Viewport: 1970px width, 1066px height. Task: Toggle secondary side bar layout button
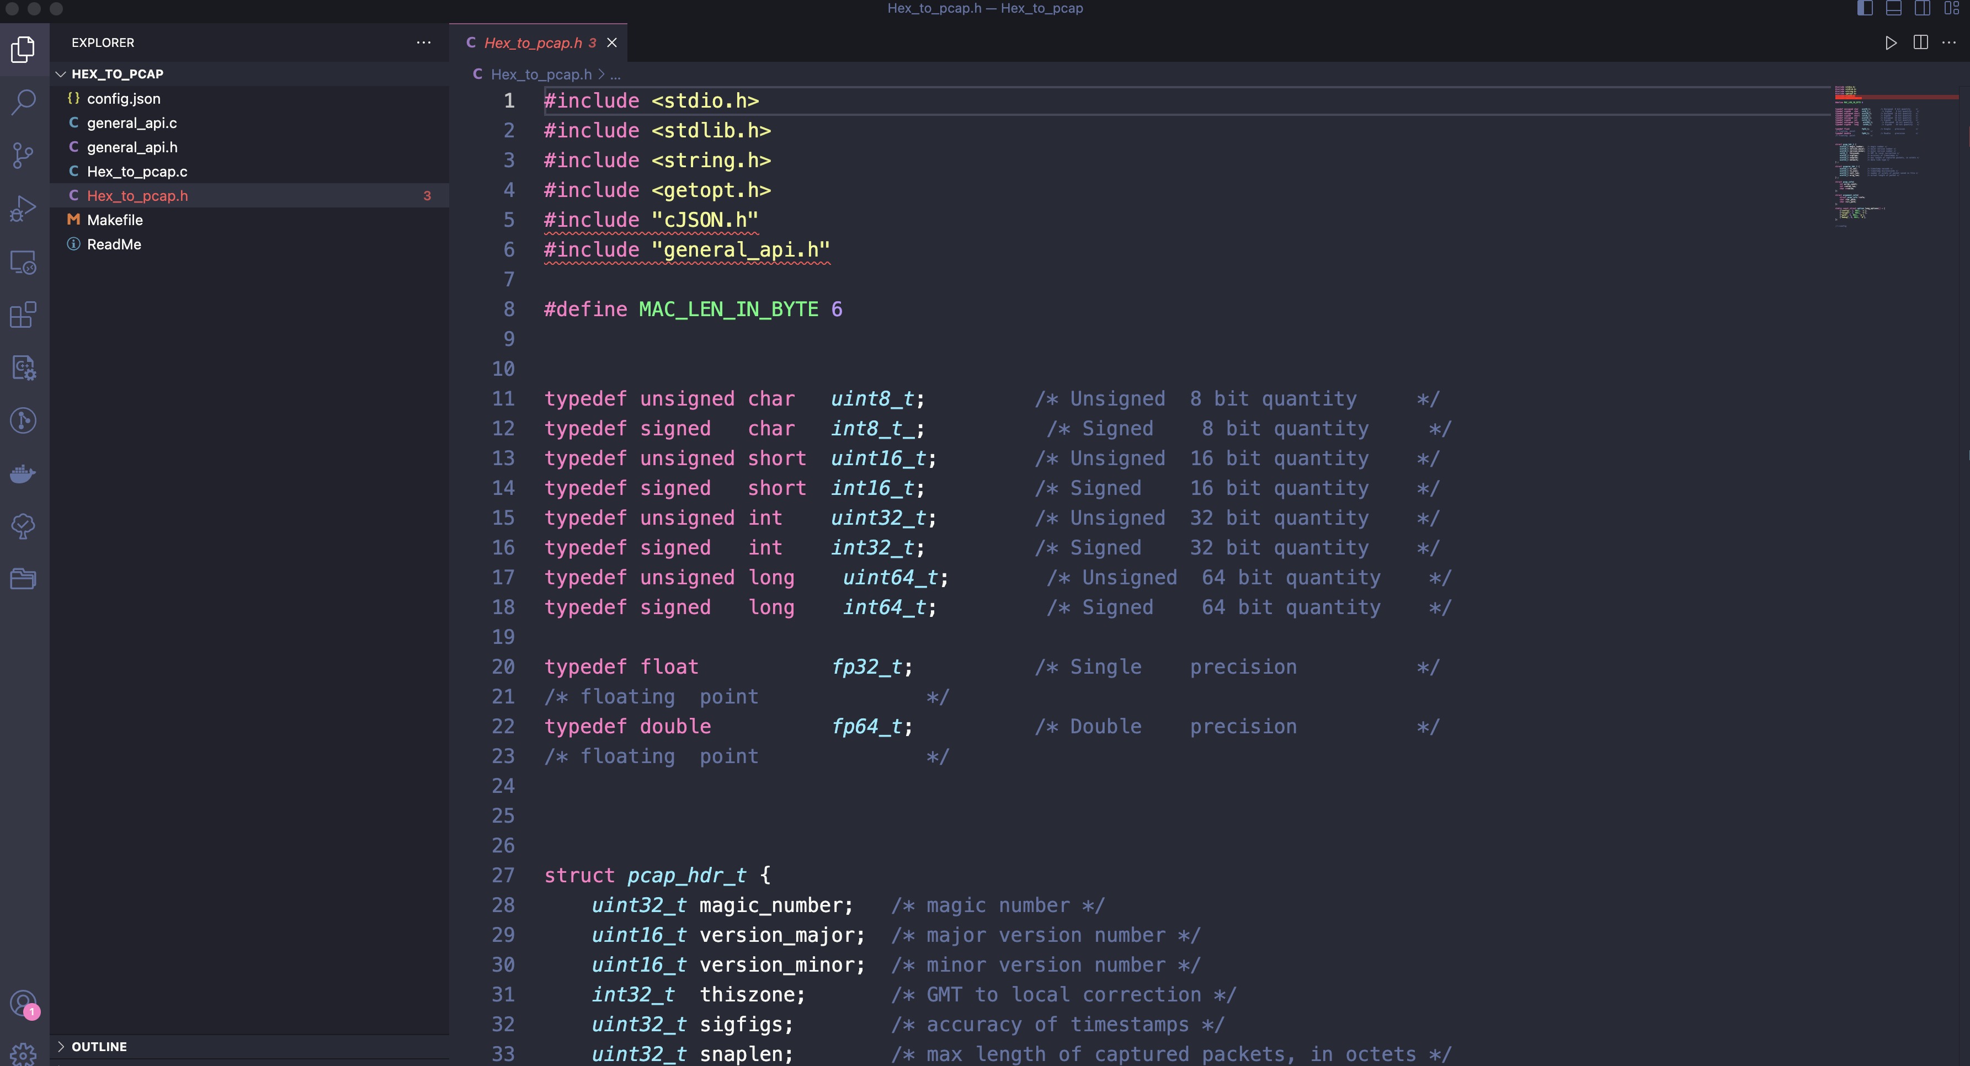pos(1923,8)
